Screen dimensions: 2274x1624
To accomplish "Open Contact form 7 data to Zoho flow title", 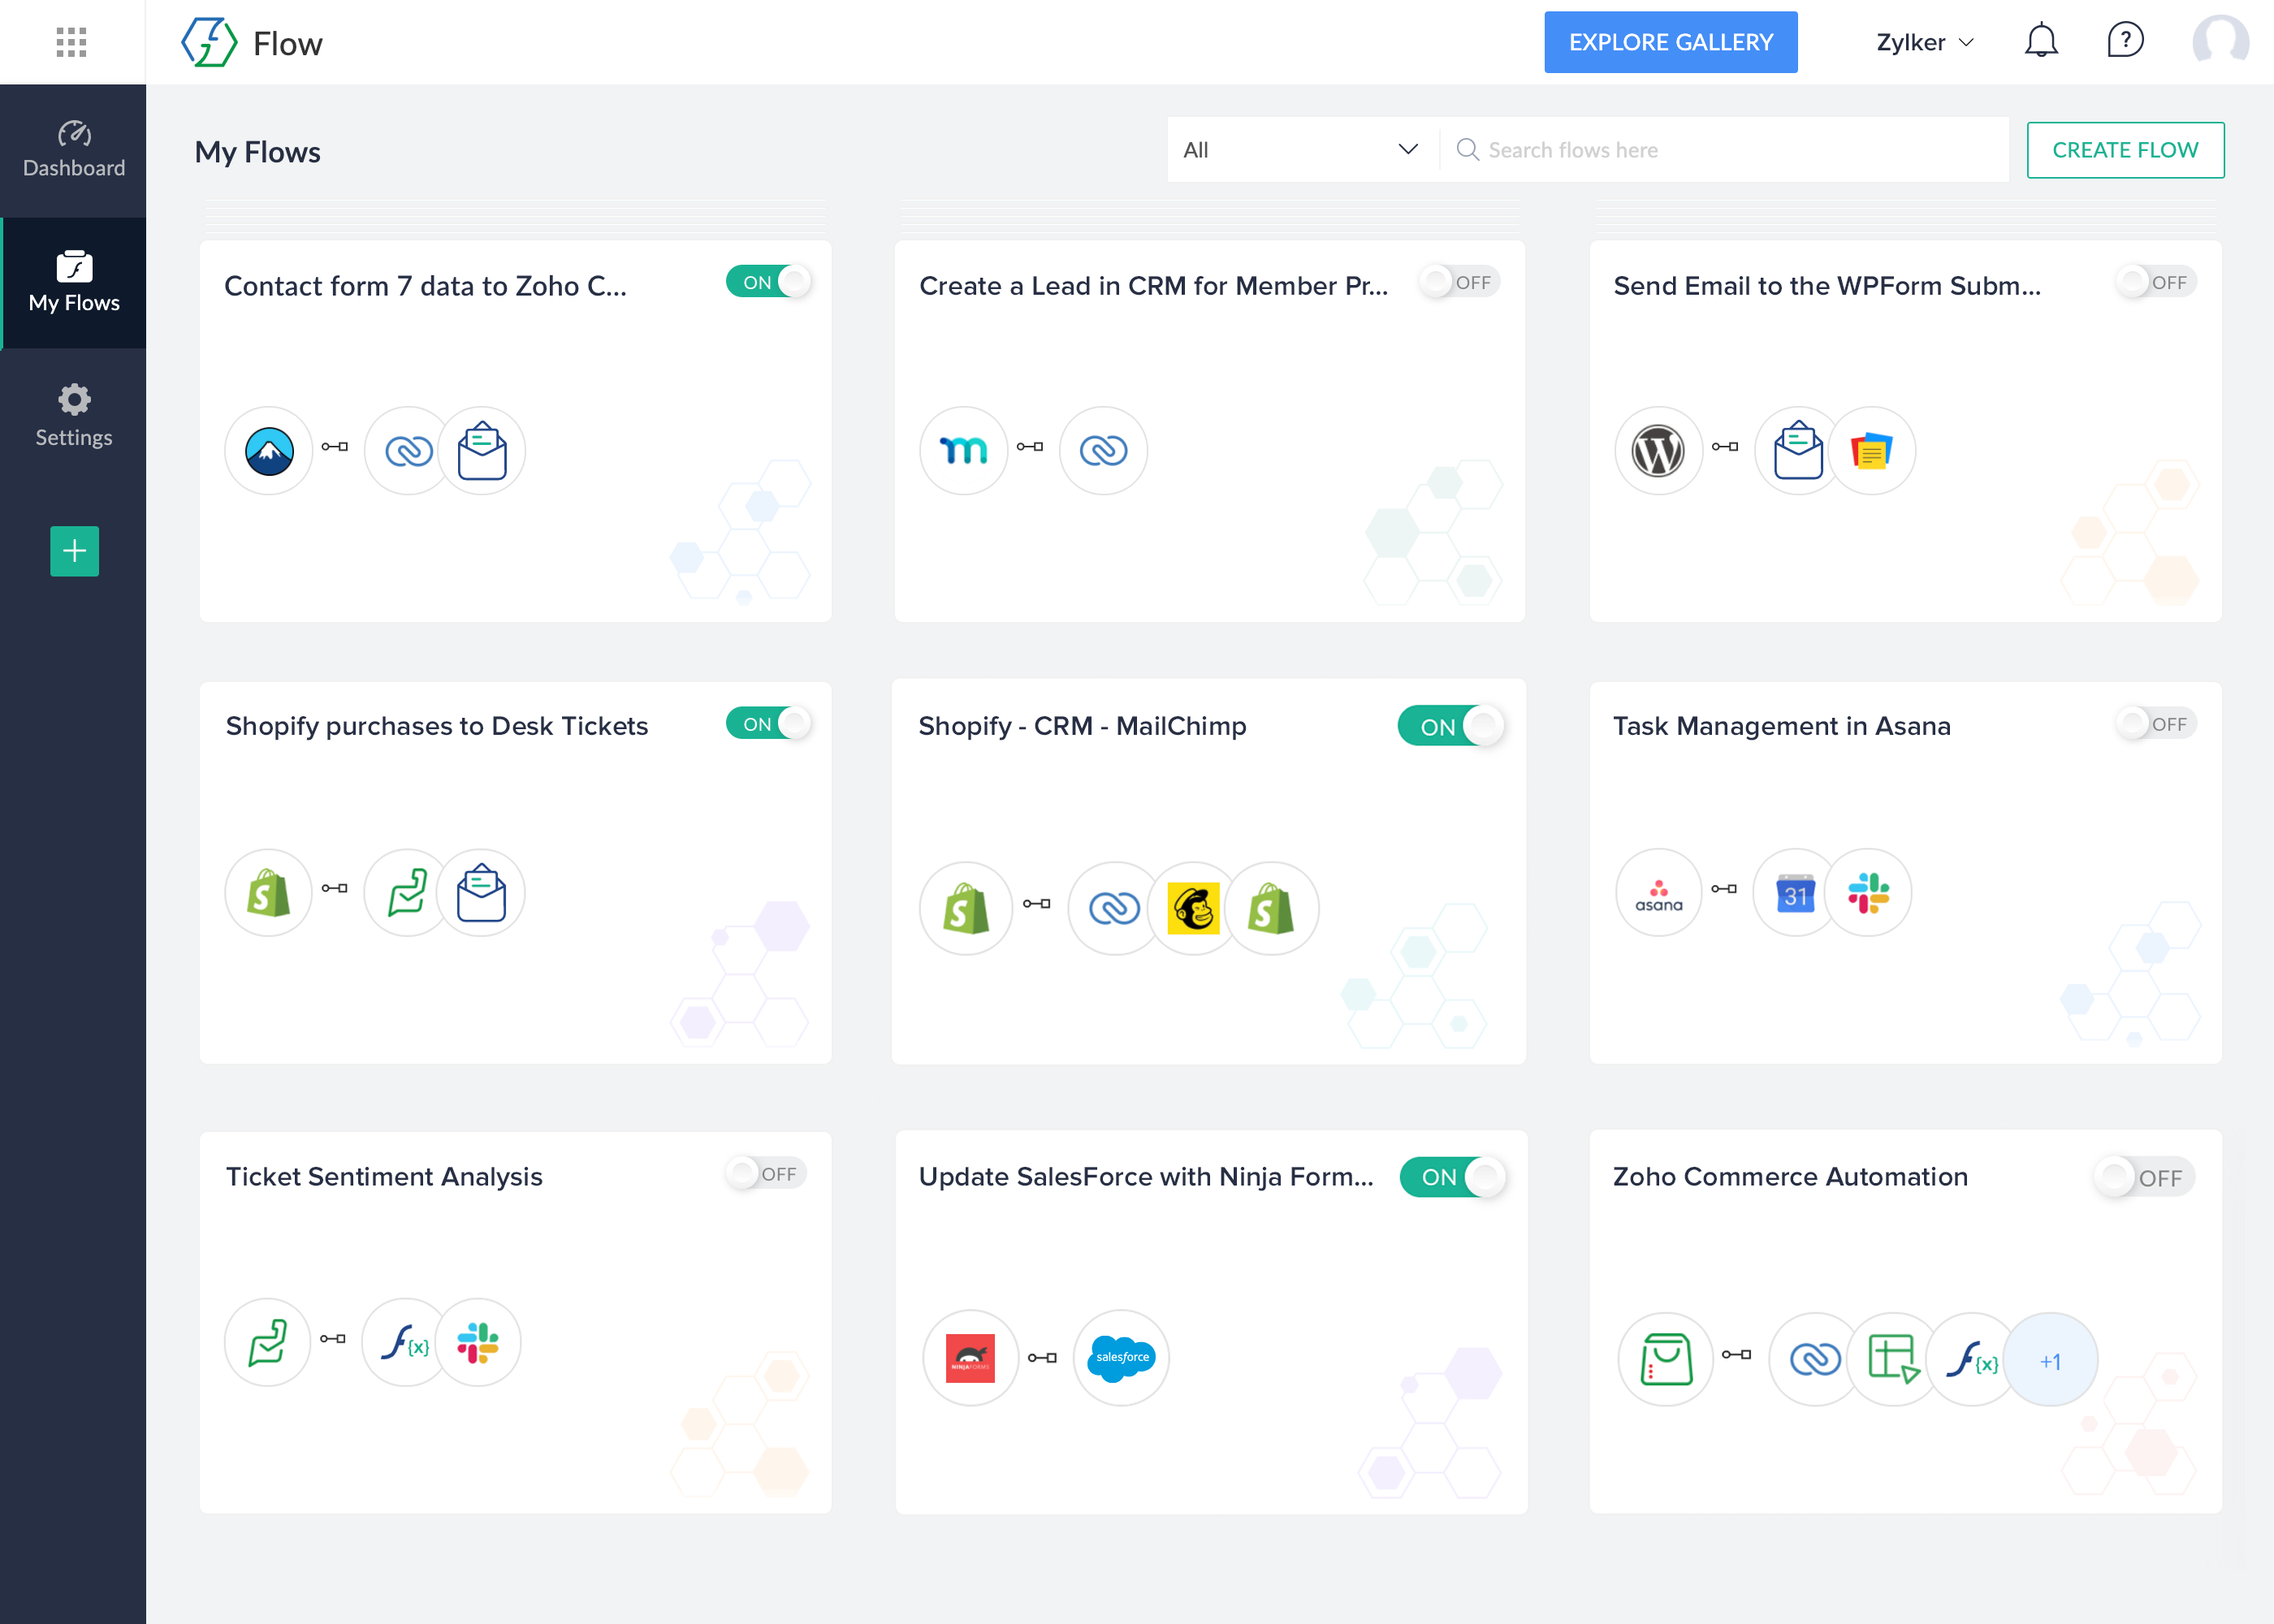I will tap(425, 286).
